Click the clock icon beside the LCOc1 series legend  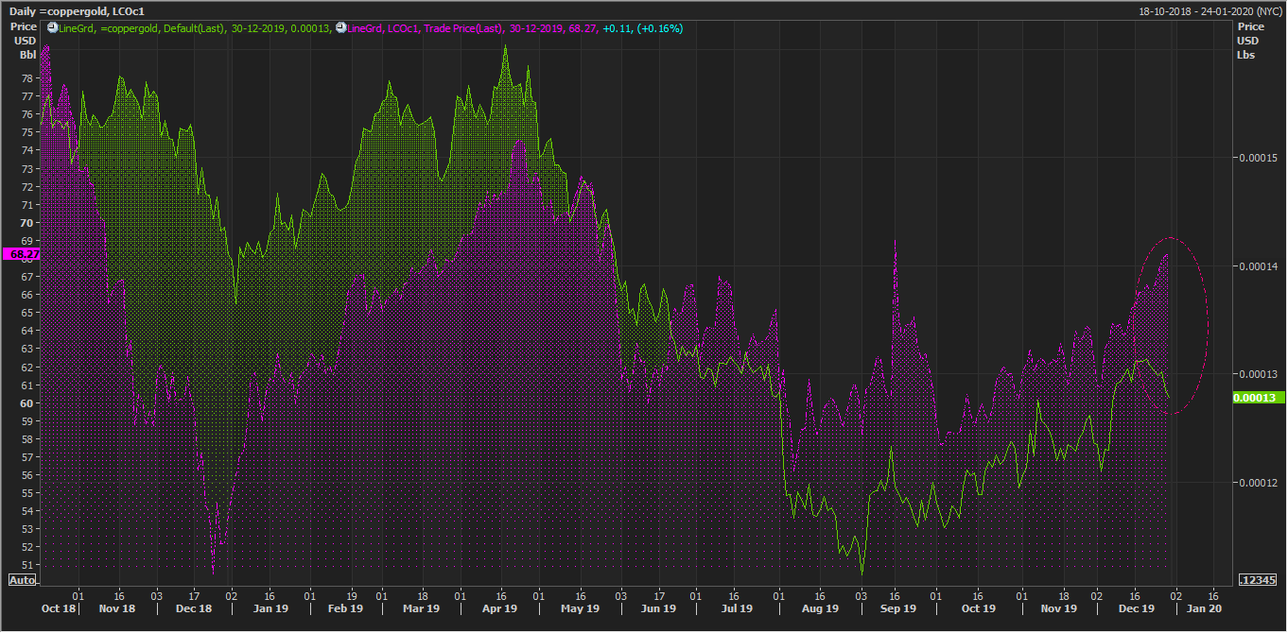coord(341,28)
